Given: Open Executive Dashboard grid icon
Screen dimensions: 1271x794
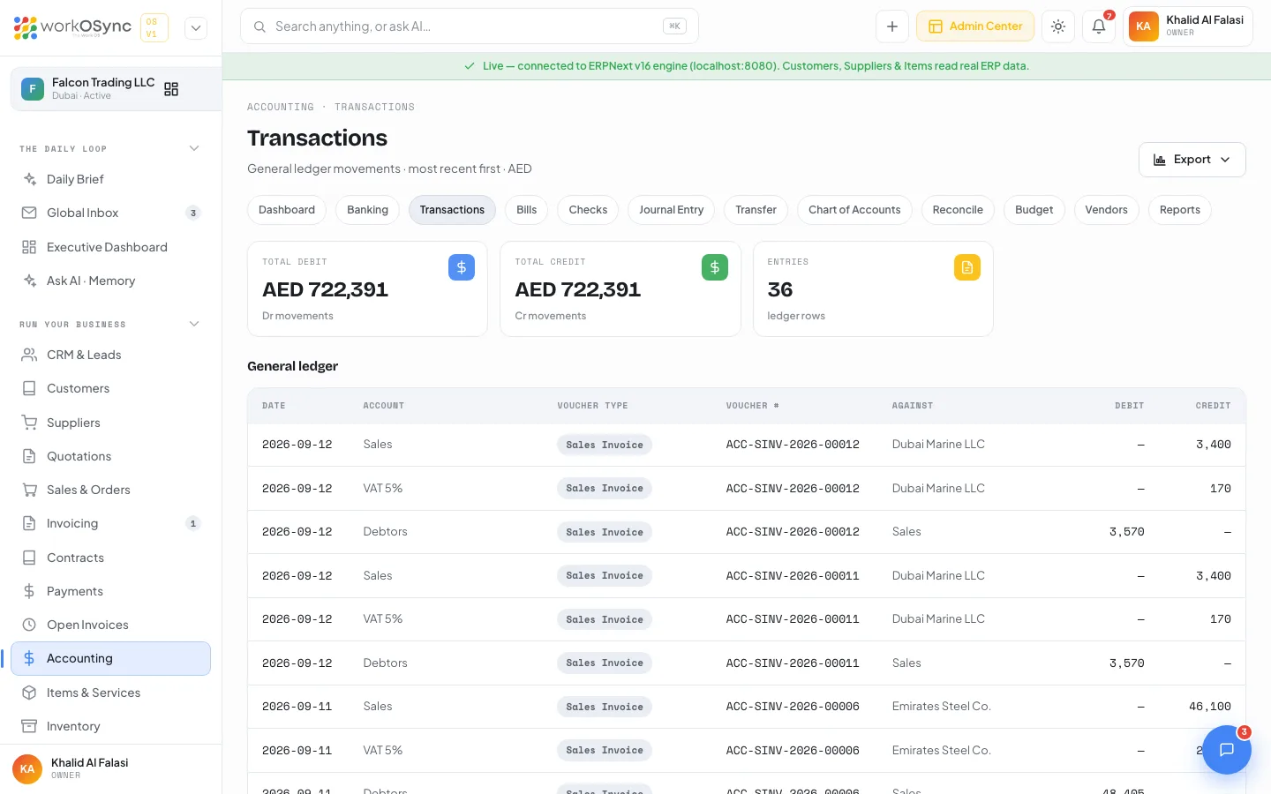Looking at the screenshot, I should (29, 247).
